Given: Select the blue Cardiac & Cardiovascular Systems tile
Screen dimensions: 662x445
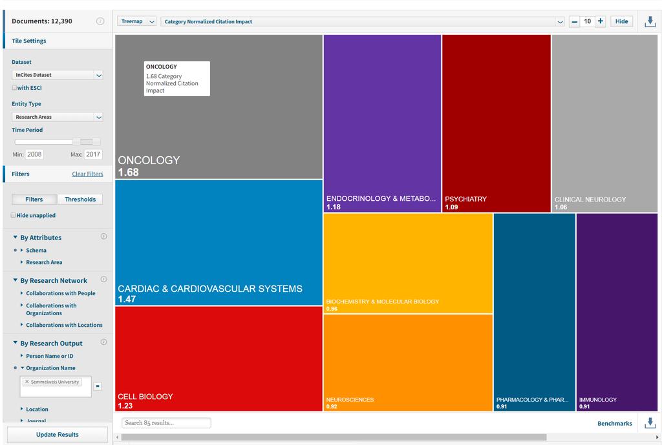Looking at the screenshot, I should tap(219, 243).
